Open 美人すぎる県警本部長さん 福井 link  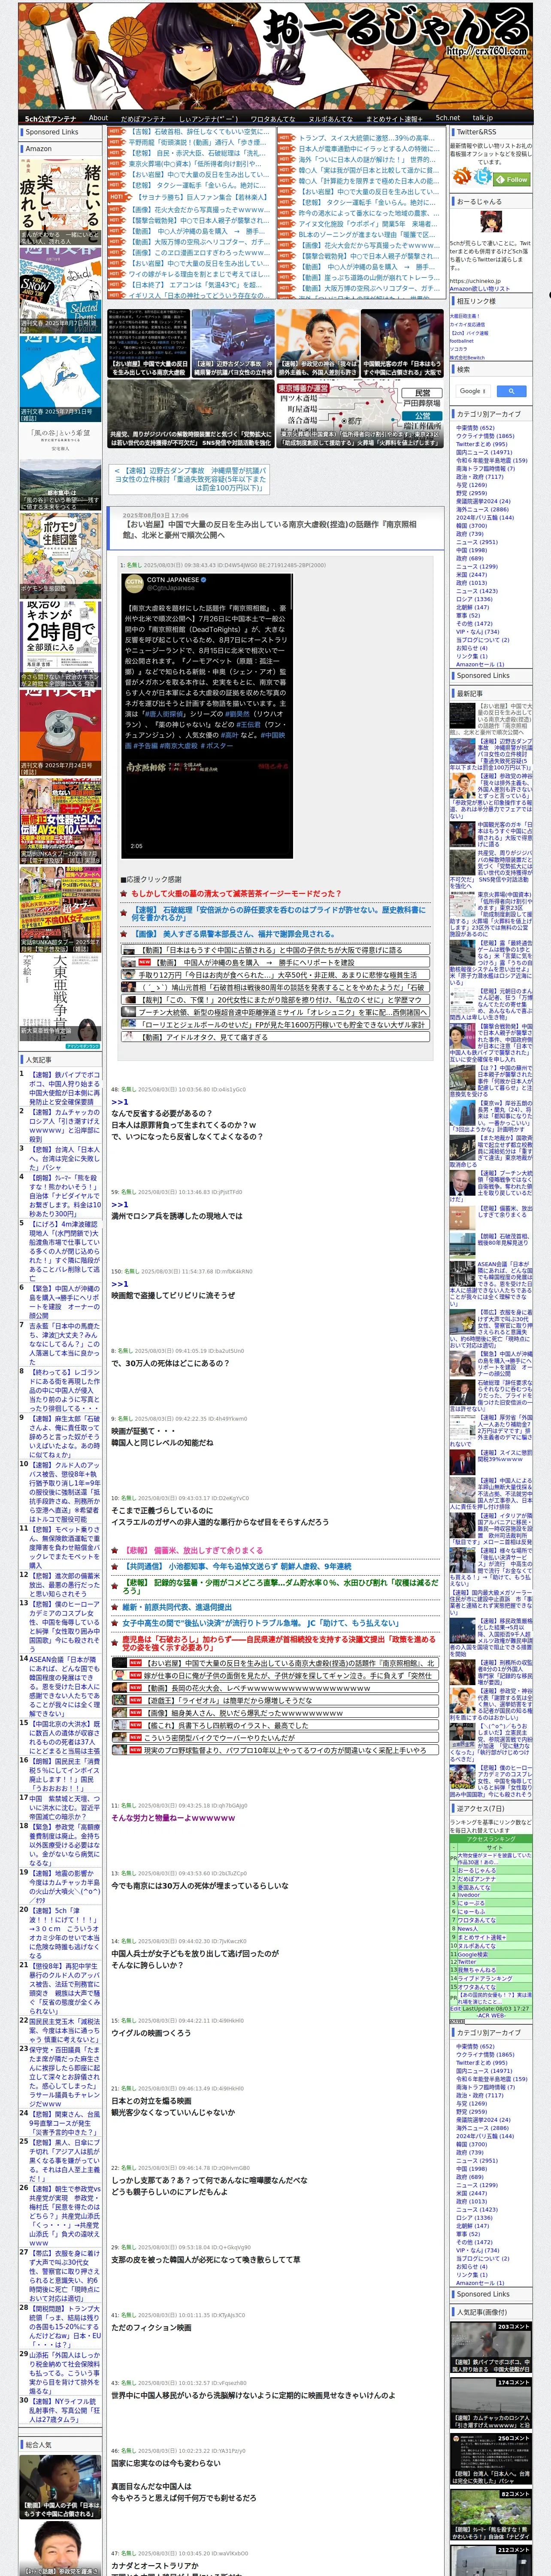[235, 934]
